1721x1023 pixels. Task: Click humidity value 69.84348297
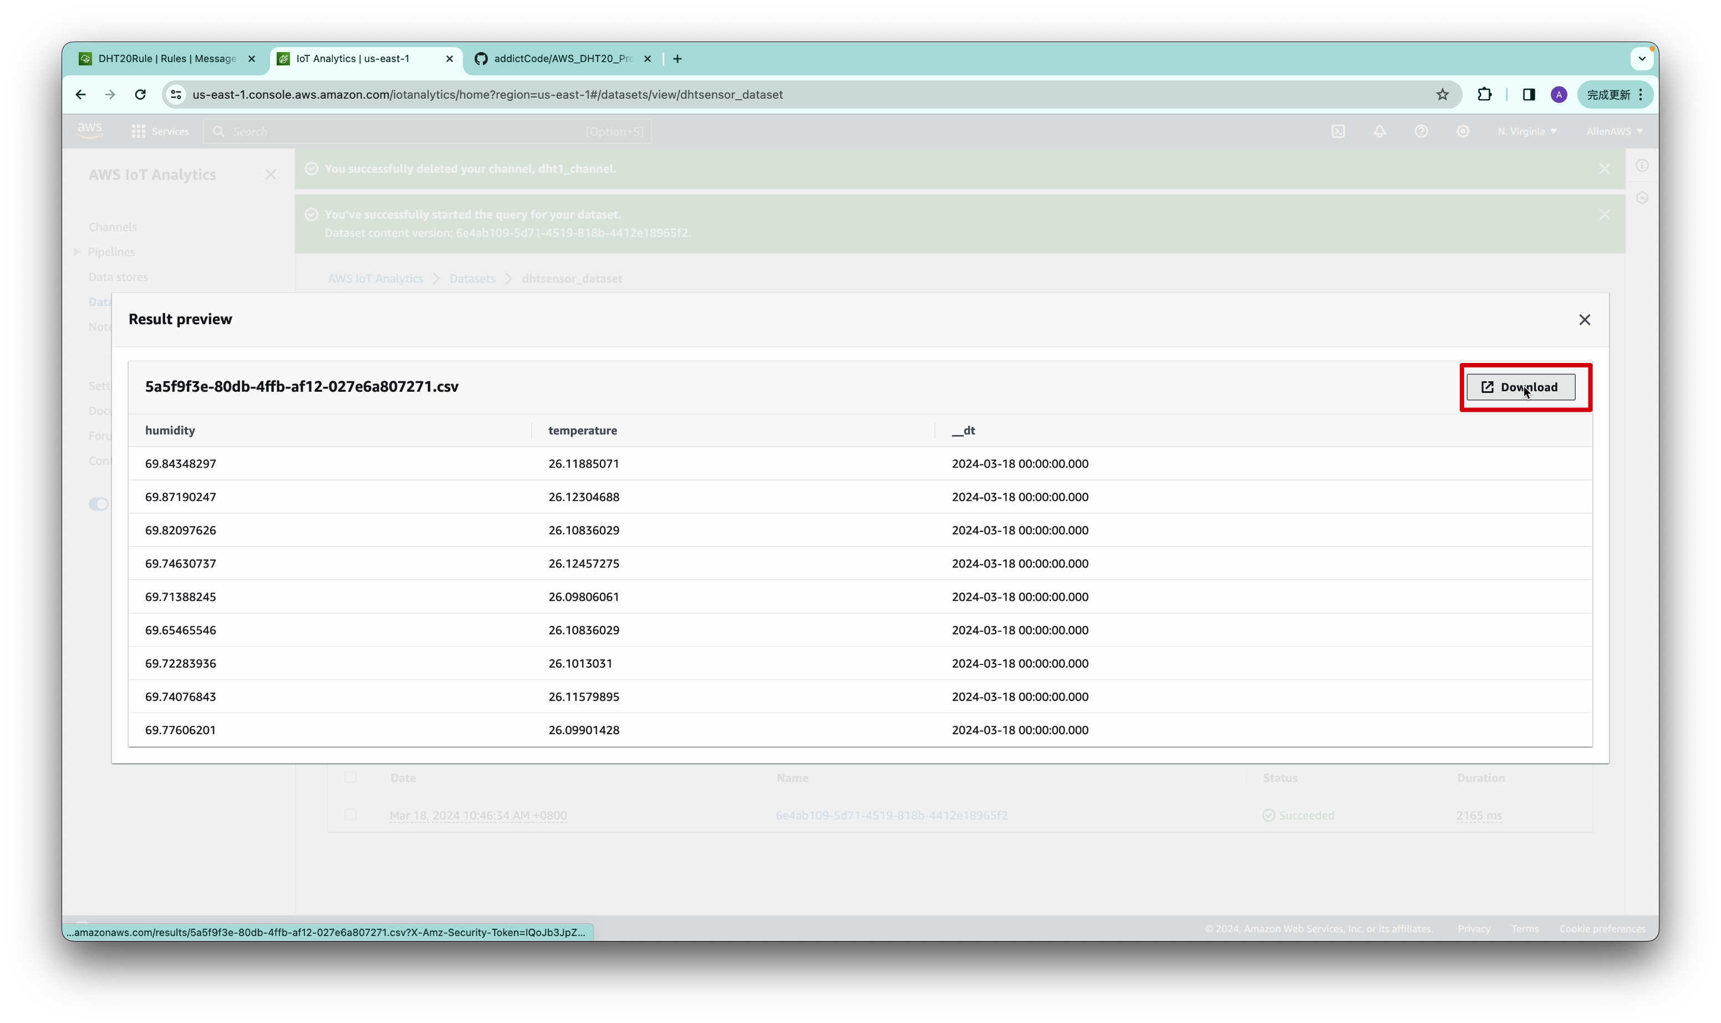point(181,463)
